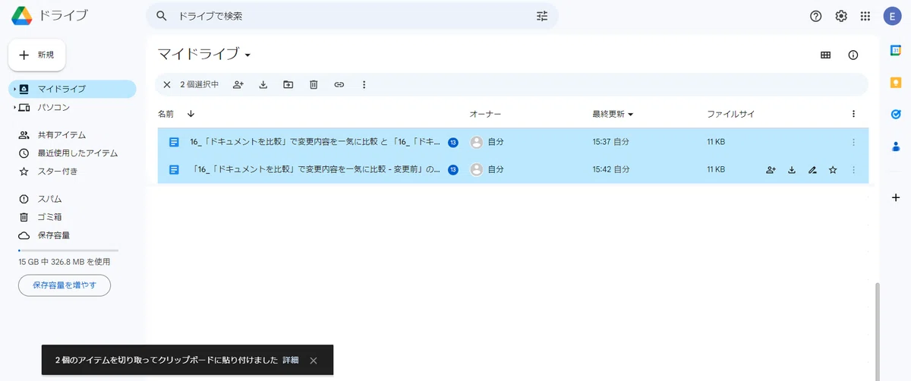Download selected items from toolbar
The height and width of the screenshot is (381, 911).
[x=263, y=84]
